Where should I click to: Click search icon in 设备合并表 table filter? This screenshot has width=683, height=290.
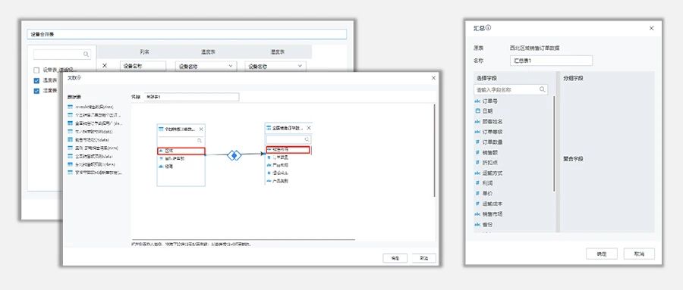tap(87, 55)
